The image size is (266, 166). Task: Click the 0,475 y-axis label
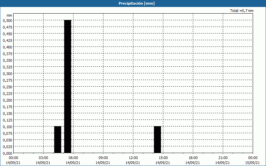[7, 27]
